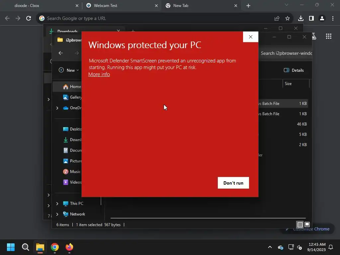Open Documents in Explorer sidebar
Screen dimensions: 340x255
tap(72, 150)
